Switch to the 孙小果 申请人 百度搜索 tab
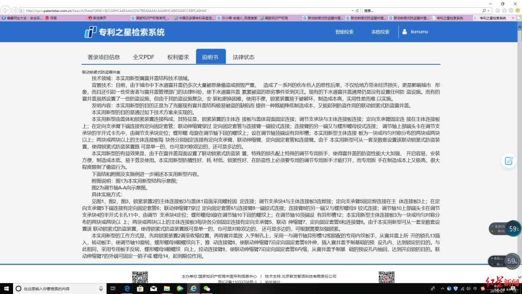Viewport: 522px width, 294px height. coord(237,18)
